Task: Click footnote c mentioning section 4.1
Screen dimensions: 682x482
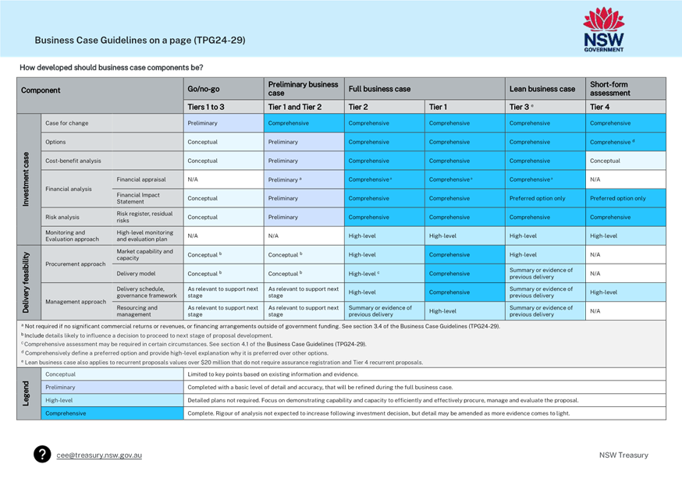Action: [194, 344]
